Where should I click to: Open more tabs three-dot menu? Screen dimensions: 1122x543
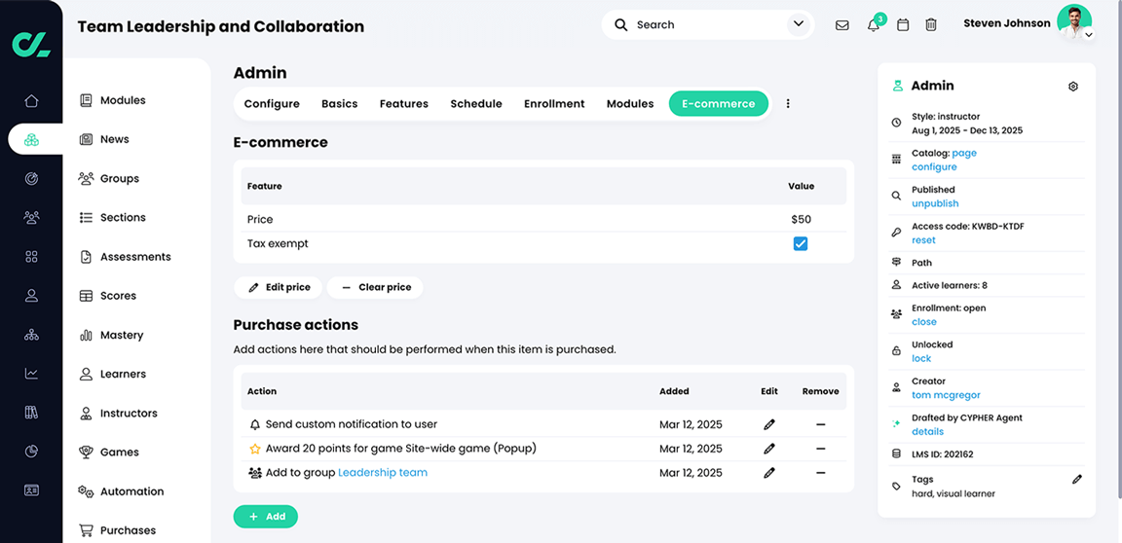(788, 103)
